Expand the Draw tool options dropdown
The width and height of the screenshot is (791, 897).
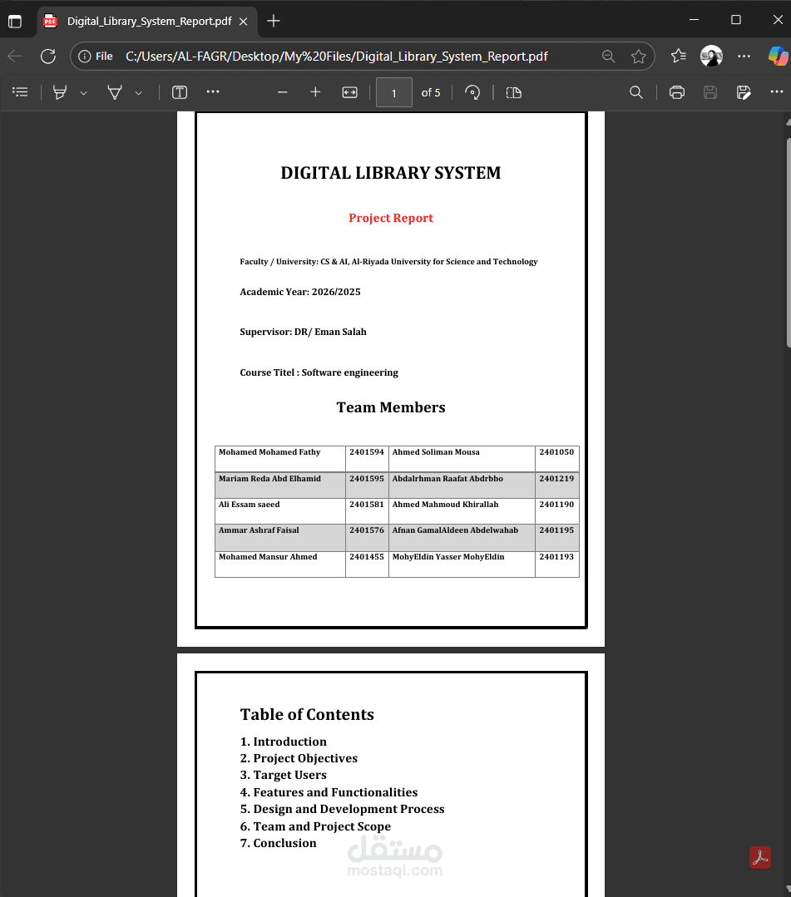(139, 92)
